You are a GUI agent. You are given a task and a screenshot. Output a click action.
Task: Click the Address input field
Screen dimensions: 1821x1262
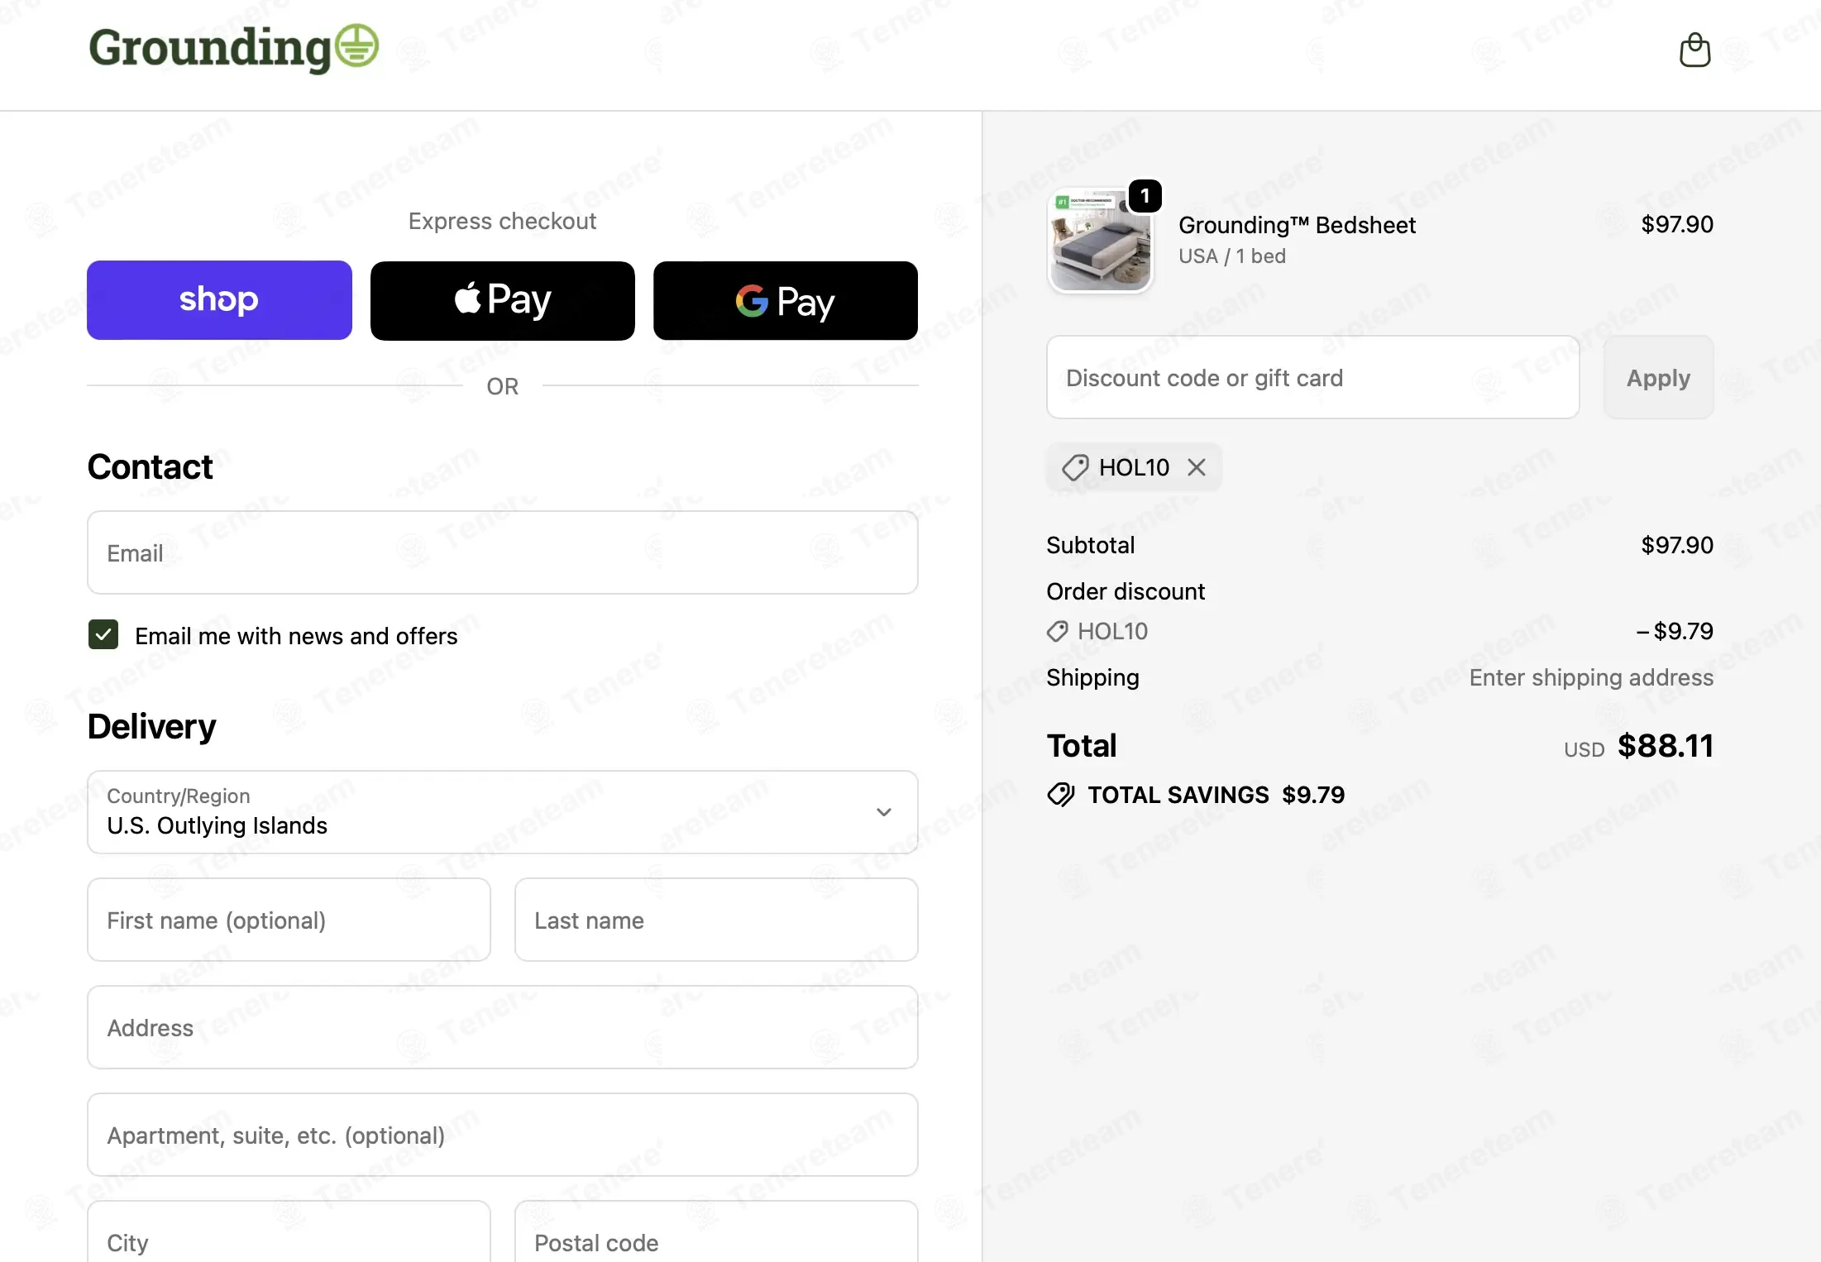[x=503, y=1027]
